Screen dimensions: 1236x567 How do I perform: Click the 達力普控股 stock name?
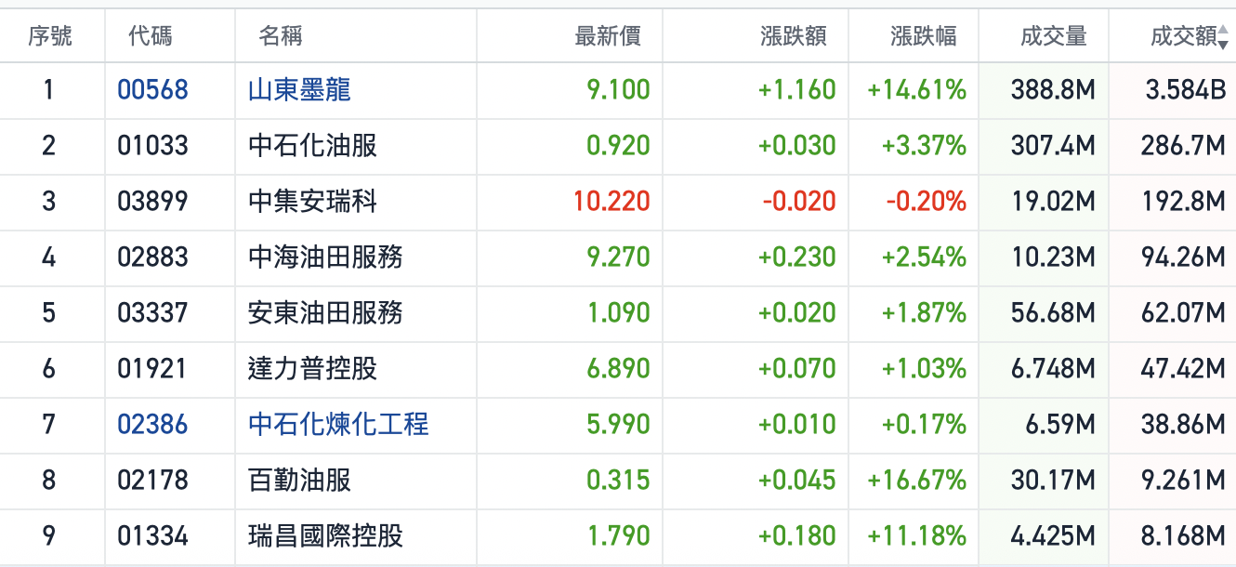click(312, 369)
